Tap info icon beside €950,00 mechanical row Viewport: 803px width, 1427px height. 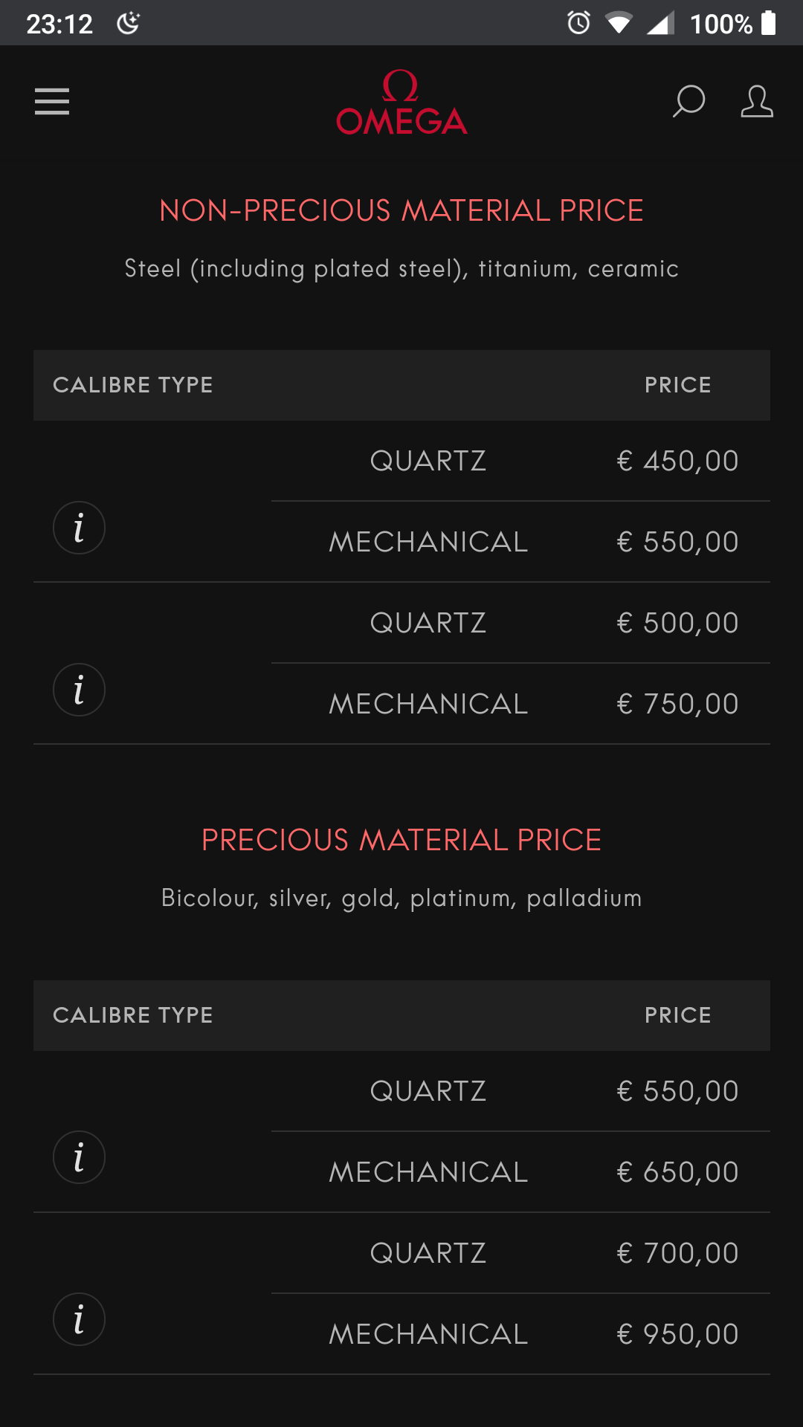79,1319
